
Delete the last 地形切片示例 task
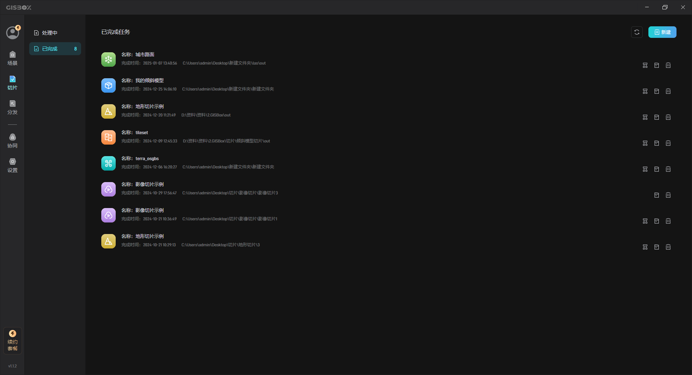tap(668, 247)
